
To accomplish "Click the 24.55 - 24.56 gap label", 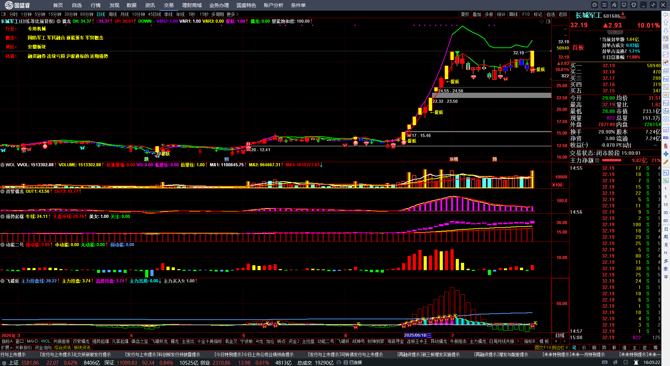I will coord(451,91).
